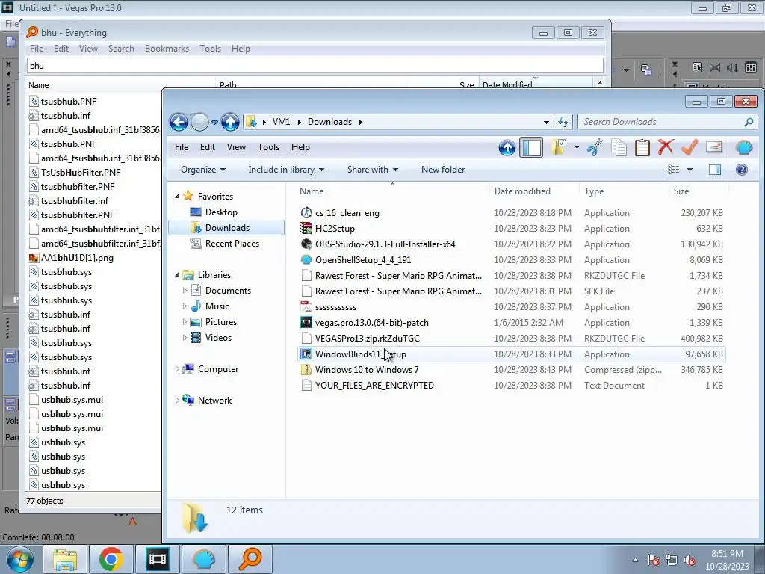This screenshot has width=765, height=574.
Task: Email selected file with the envelope icon
Action: (713, 147)
